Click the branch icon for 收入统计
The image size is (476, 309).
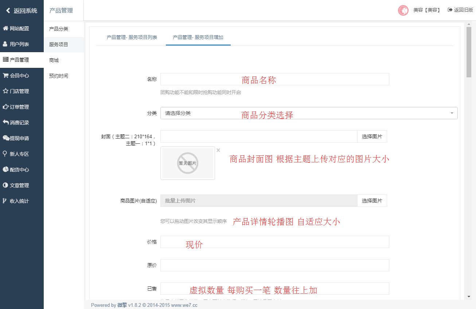[x=5, y=201]
